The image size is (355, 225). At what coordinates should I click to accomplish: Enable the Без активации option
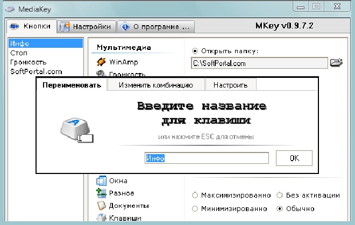coord(280,195)
